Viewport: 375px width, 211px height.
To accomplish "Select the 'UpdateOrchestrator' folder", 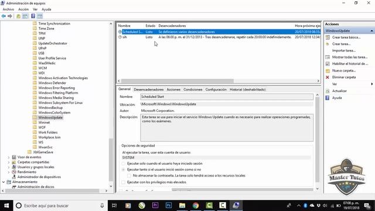I will (53, 43).
